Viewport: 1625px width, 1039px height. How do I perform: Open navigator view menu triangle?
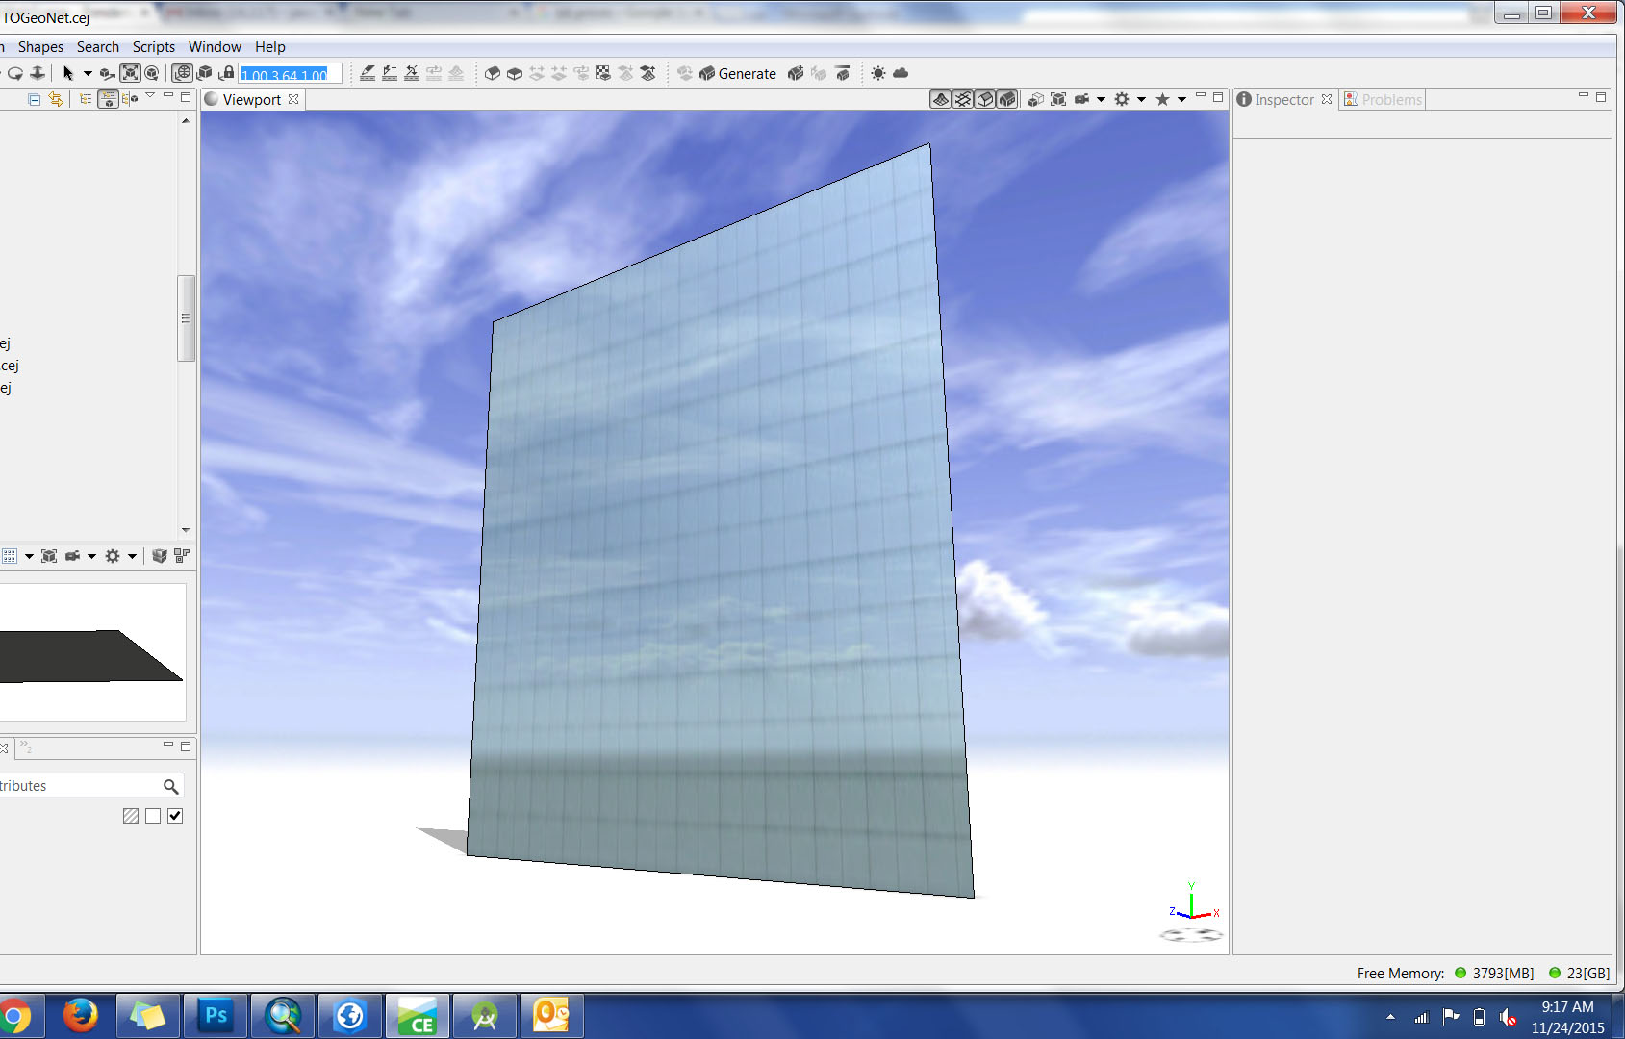[x=150, y=95]
